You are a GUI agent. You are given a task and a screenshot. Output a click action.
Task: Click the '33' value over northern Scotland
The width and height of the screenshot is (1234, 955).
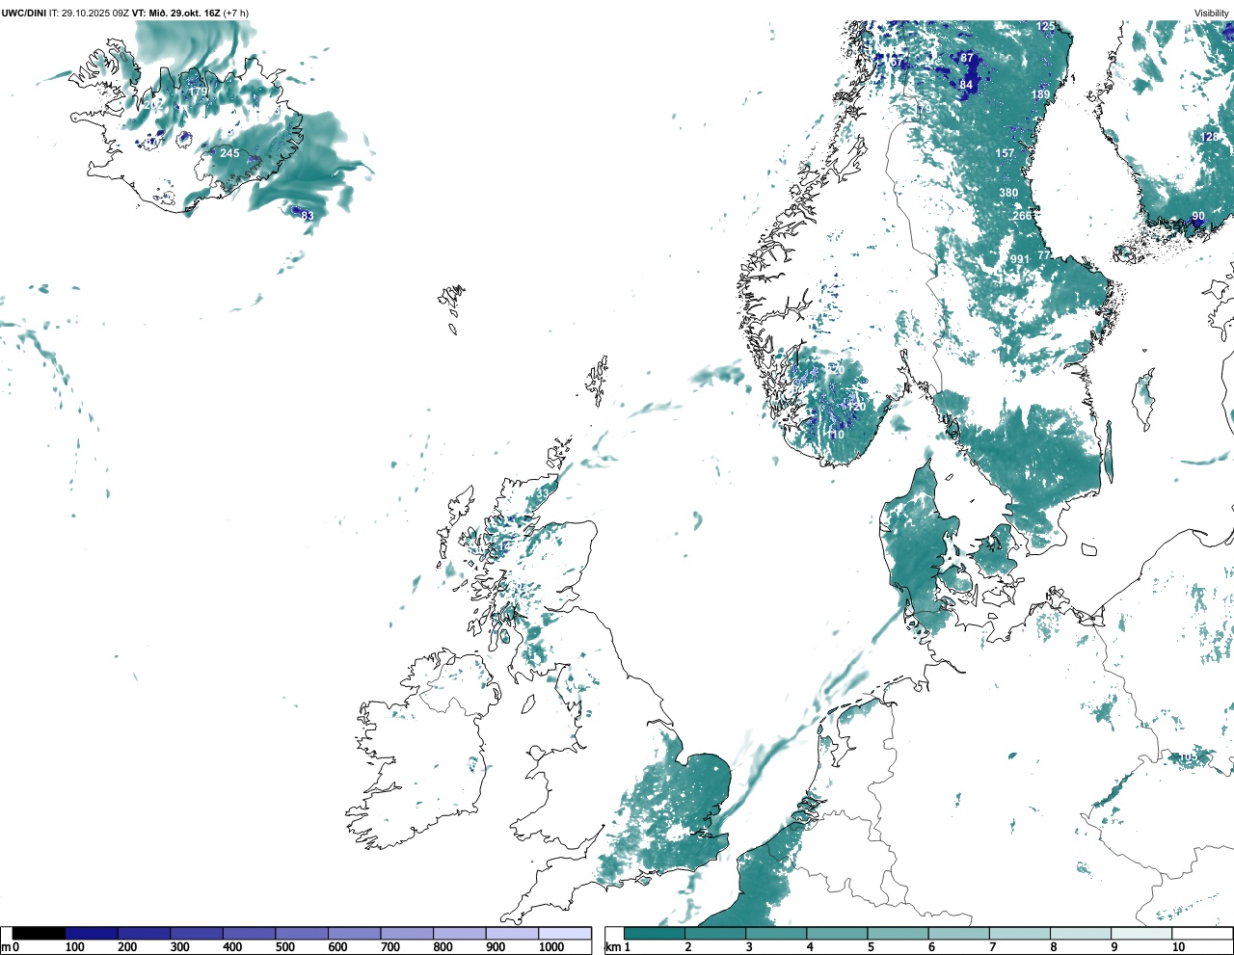point(543,493)
